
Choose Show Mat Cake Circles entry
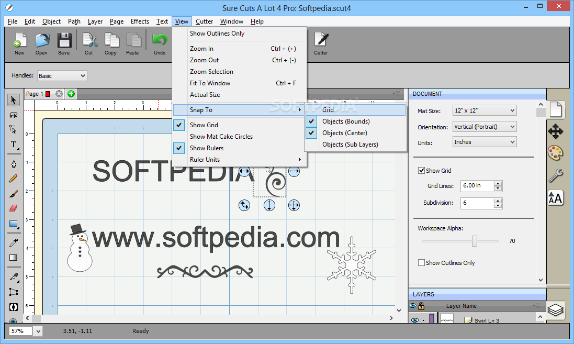point(240,136)
